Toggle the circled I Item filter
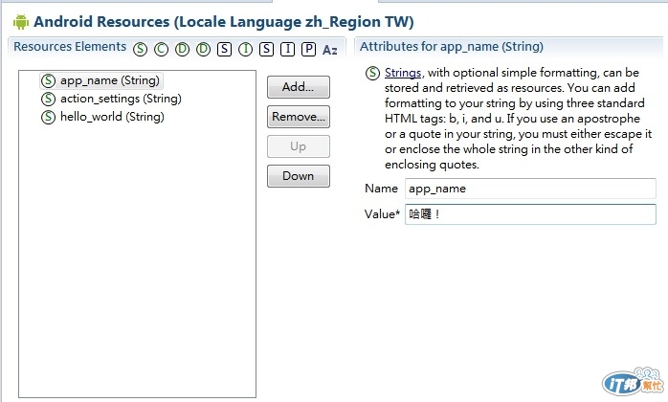 click(x=245, y=49)
